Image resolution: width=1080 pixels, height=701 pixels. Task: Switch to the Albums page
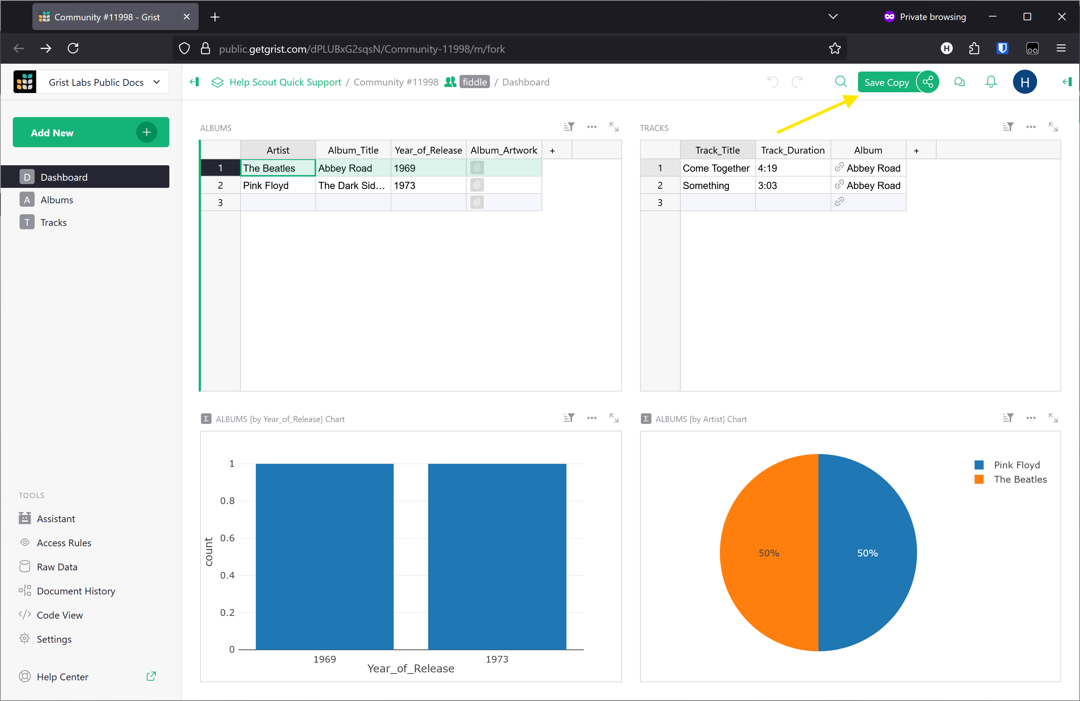click(57, 200)
